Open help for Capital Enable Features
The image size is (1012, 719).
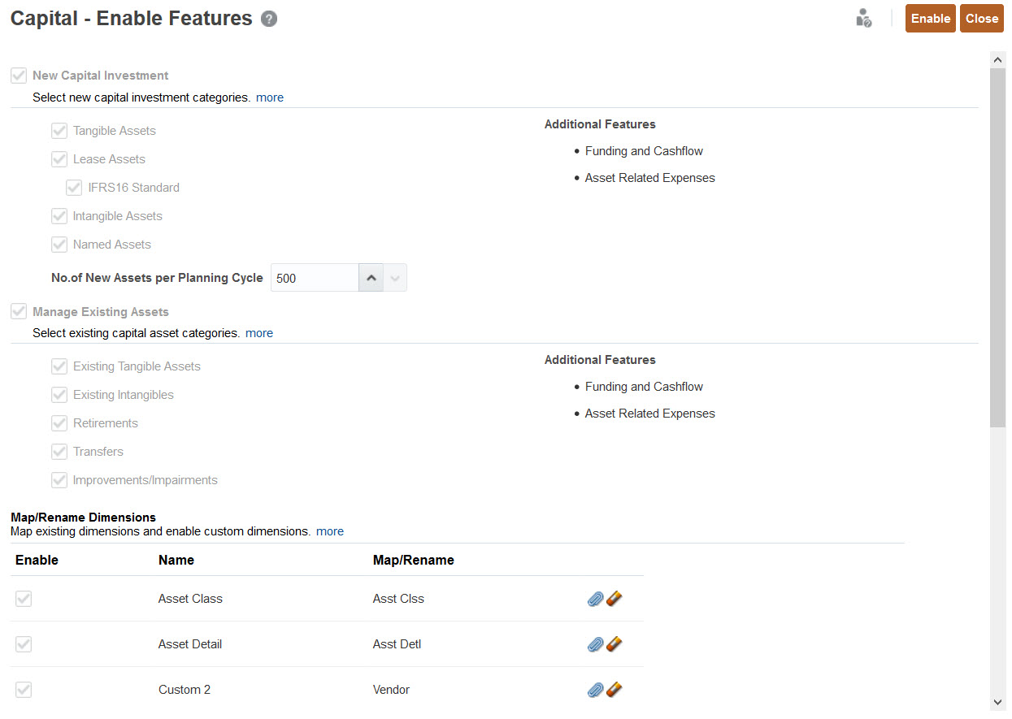(268, 18)
